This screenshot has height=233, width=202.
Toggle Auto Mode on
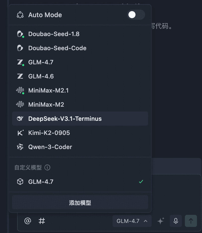point(136,15)
